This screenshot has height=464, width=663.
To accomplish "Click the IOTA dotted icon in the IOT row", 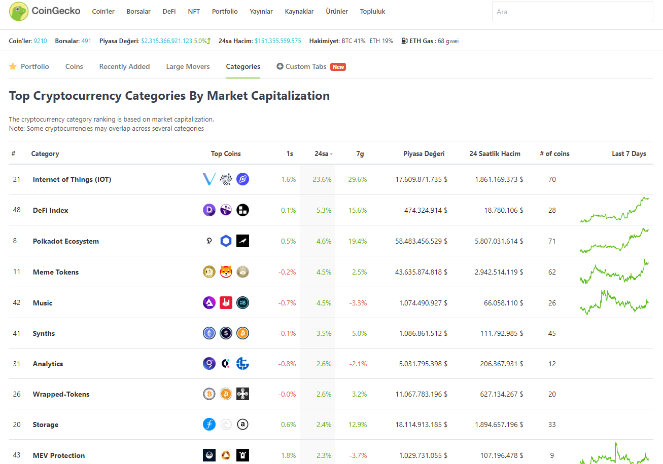I will pyautogui.click(x=226, y=179).
